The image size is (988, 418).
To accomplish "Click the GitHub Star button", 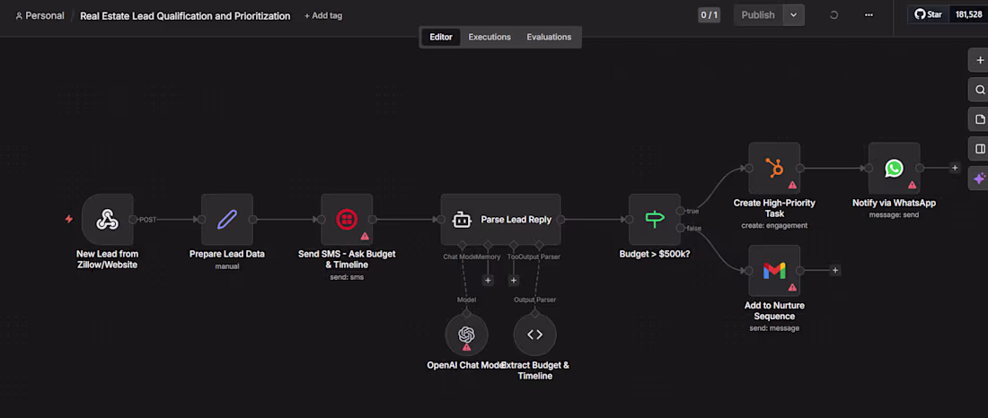I will (x=928, y=14).
